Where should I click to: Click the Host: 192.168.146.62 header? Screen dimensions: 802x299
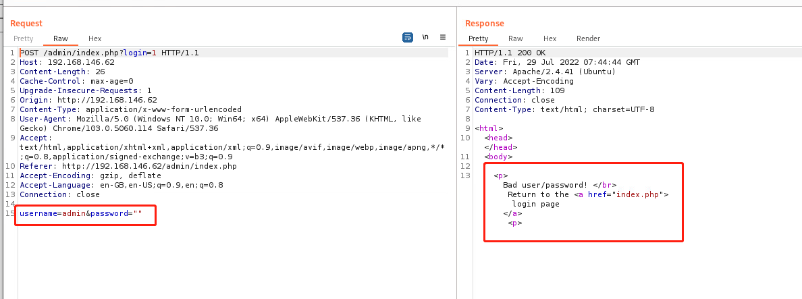pyautogui.click(x=67, y=62)
